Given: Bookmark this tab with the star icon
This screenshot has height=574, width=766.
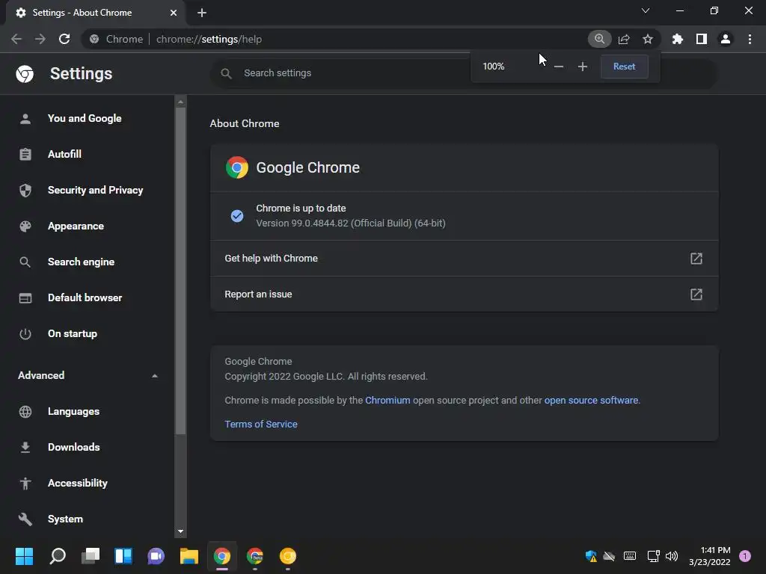Looking at the screenshot, I should [x=648, y=39].
